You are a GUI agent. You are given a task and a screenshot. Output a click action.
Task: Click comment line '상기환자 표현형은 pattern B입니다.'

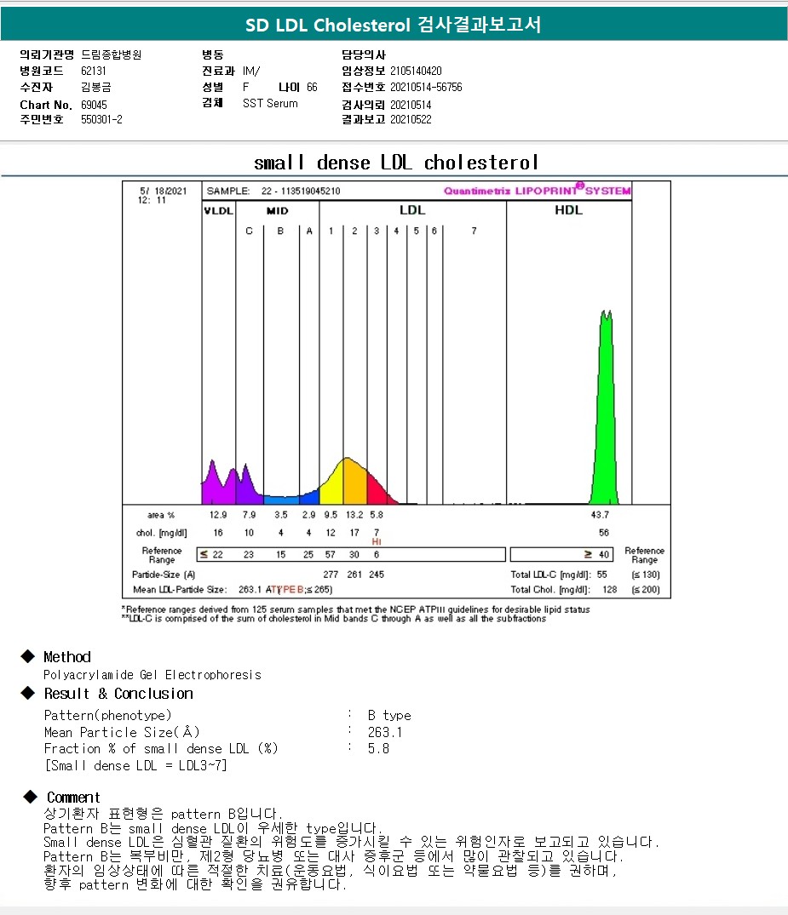163,814
